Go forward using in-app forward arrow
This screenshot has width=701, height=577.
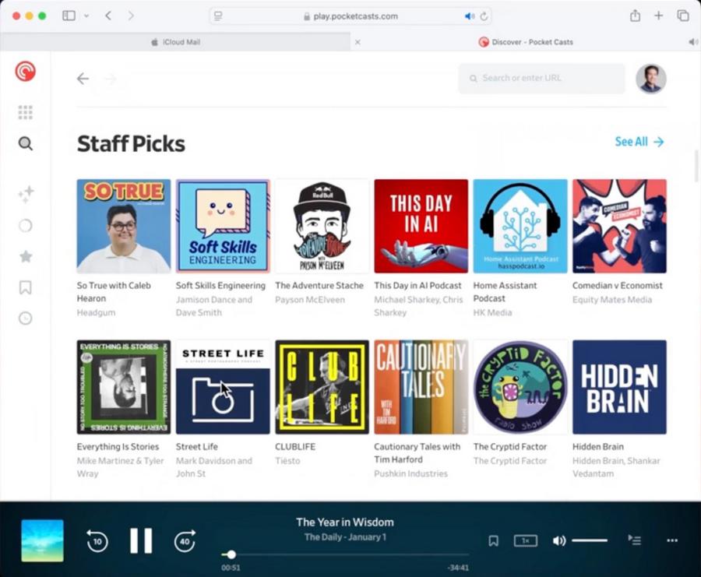111,79
